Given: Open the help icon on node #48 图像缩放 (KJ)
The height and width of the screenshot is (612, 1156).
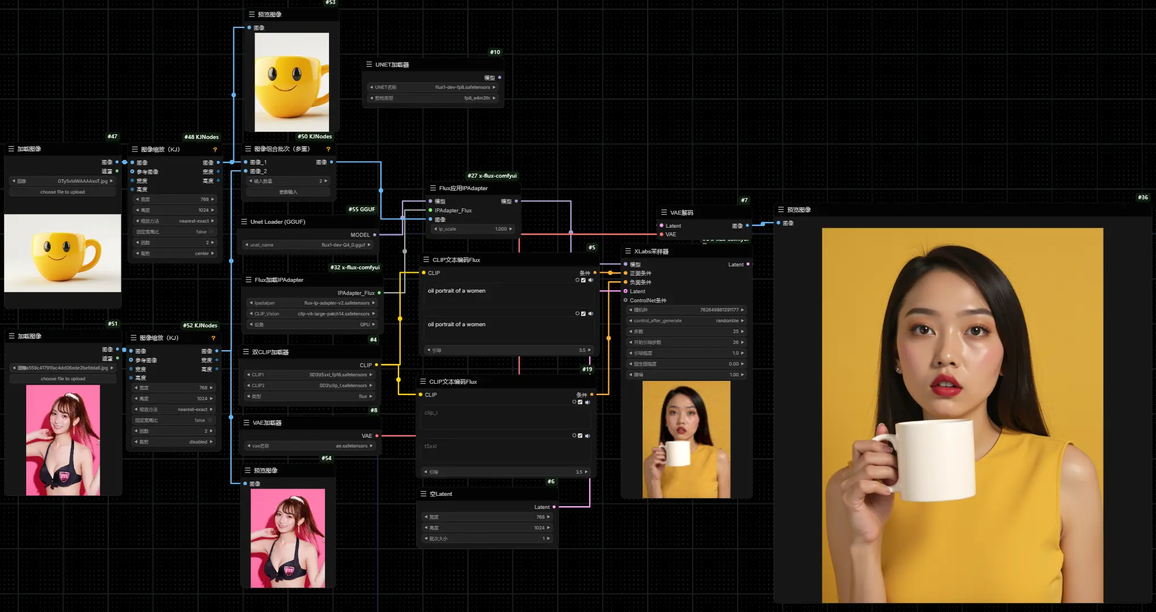Looking at the screenshot, I should tap(215, 150).
